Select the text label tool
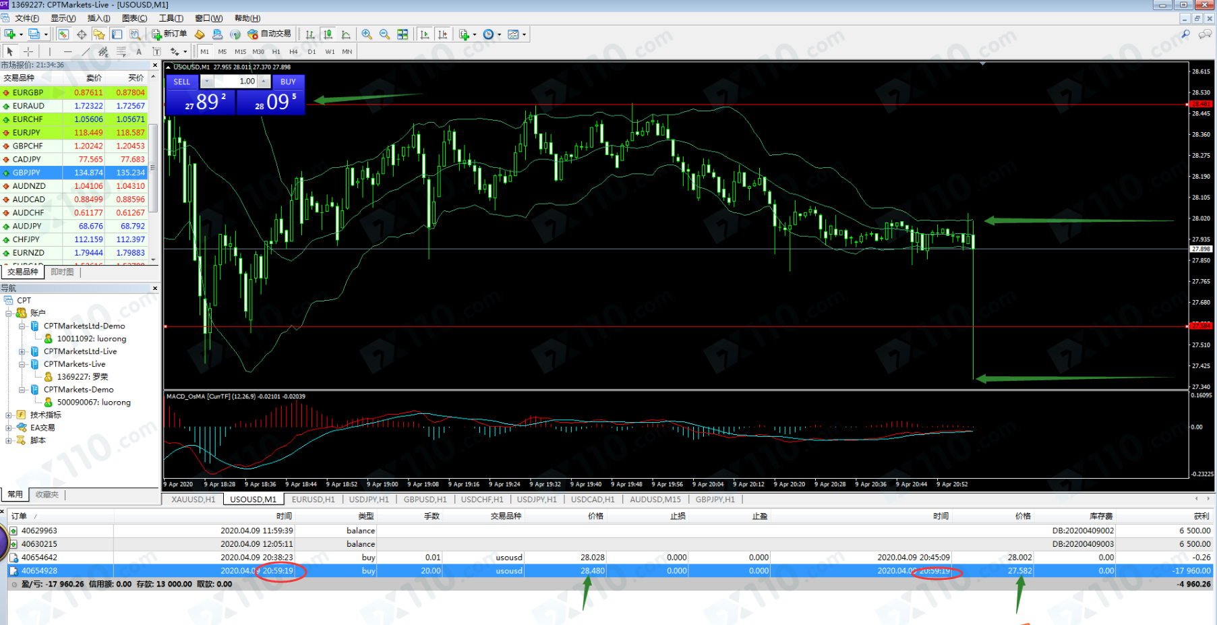The width and height of the screenshot is (1217, 625). pos(156,51)
